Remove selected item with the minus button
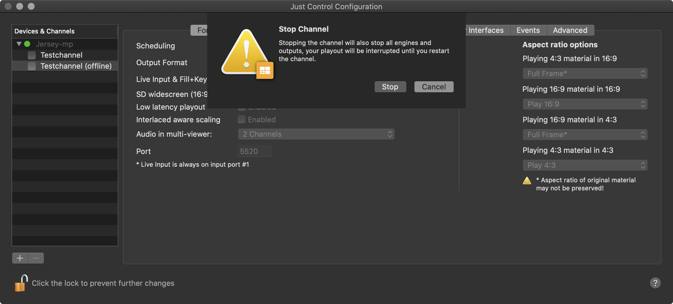 point(36,258)
